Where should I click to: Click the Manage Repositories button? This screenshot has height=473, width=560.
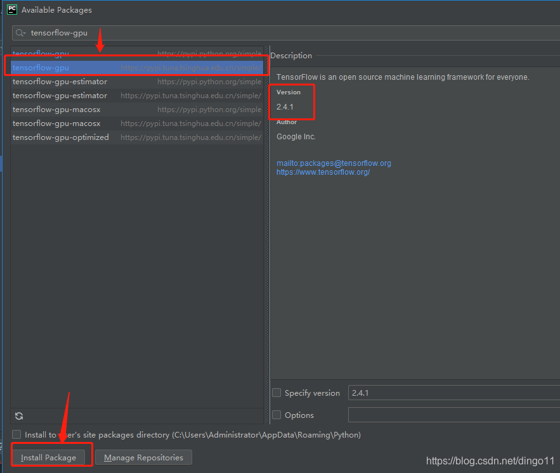tap(143, 457)
